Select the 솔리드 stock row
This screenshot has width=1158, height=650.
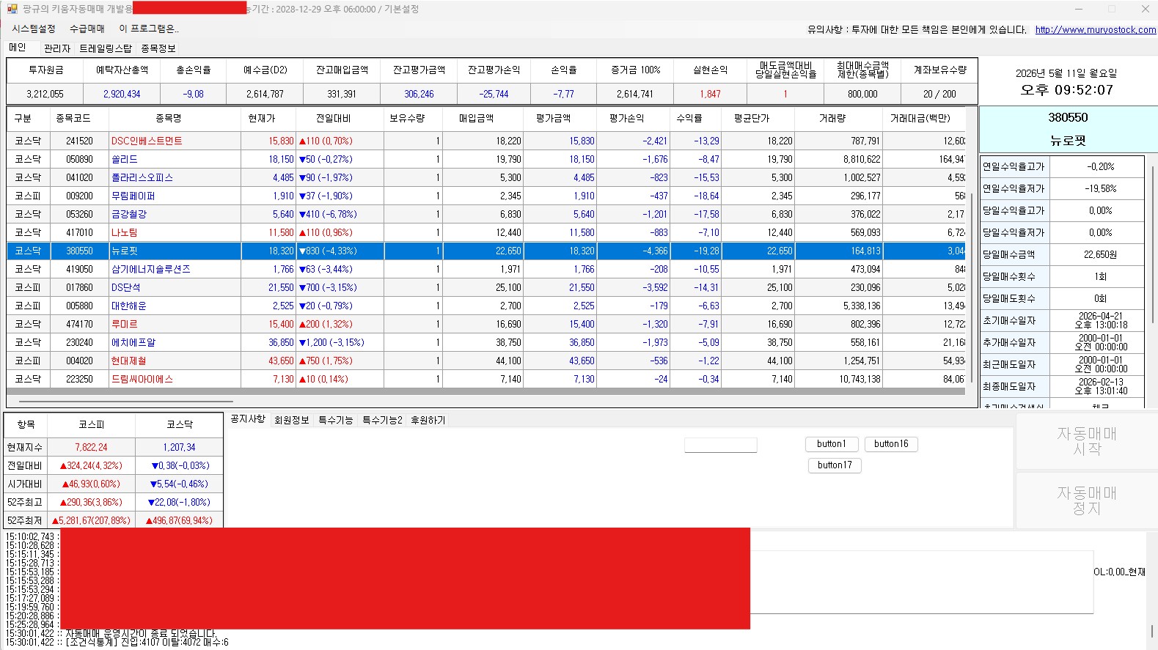485,159
